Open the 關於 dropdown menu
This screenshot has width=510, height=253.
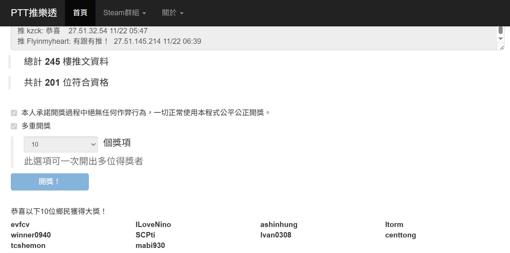click(x=173, y=13)
